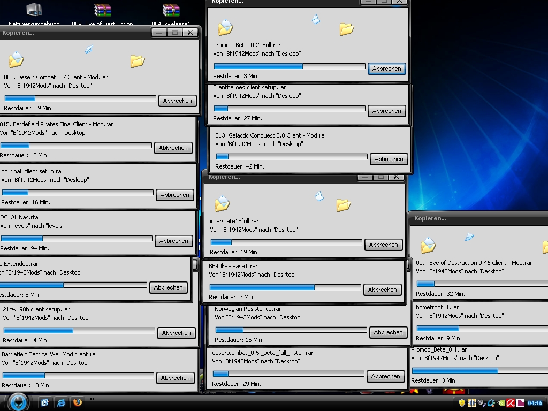Open the red Avira antivirus tray icon
This screenshot has width=548, height=411.
coord(511,404)
